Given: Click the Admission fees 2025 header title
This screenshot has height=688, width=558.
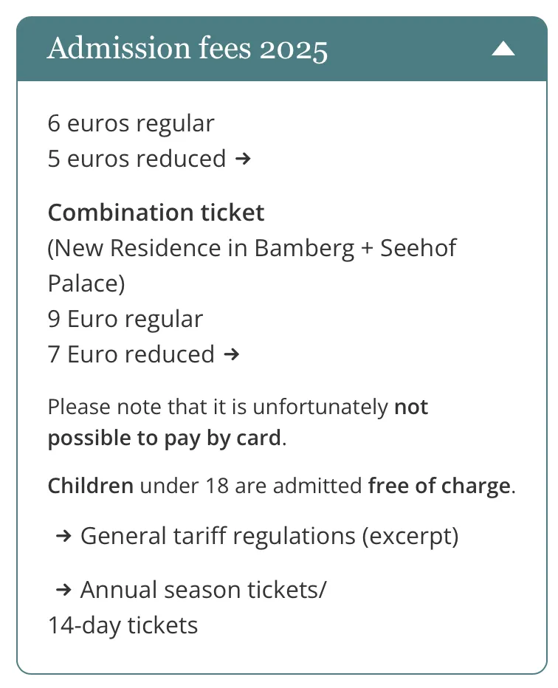Looking at the screenshot, I should point(187,49).
